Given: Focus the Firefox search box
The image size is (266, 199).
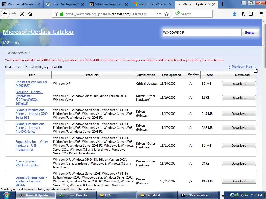Looking at the screenshot, I should tap(193, 14).
